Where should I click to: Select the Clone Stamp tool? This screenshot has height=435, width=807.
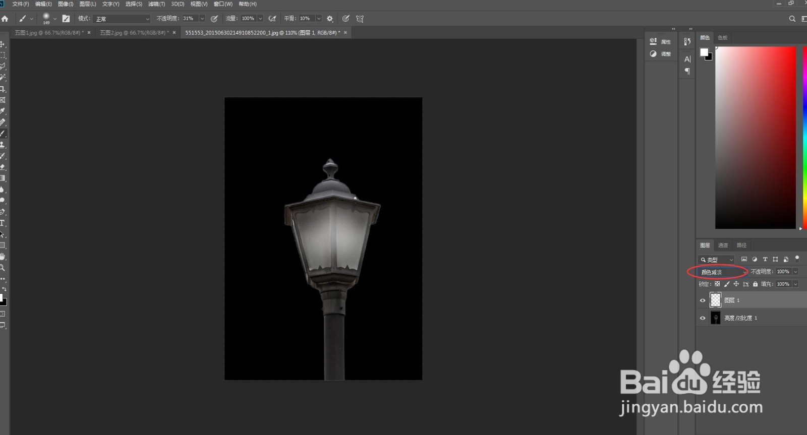coord(3,145)
